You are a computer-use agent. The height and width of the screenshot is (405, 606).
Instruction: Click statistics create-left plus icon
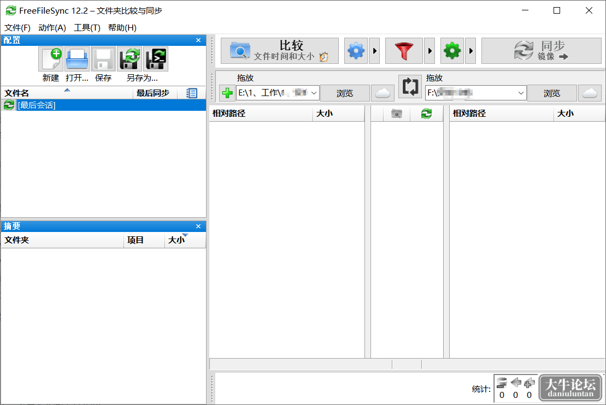(x=529, y=383)
